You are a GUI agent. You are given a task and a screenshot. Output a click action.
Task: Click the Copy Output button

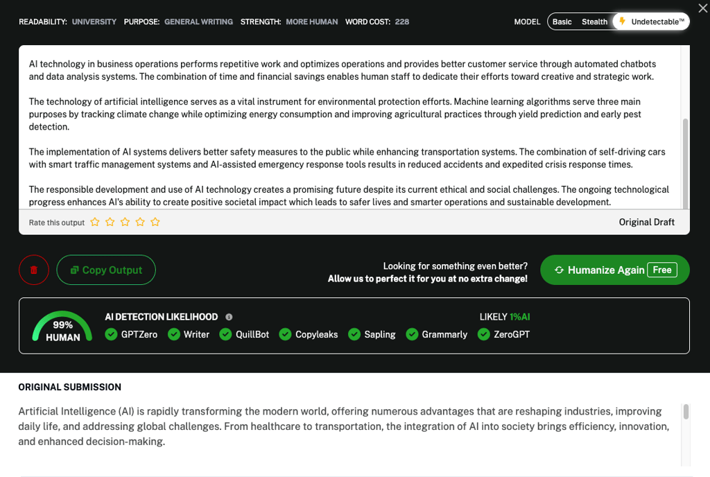point(106,270)
